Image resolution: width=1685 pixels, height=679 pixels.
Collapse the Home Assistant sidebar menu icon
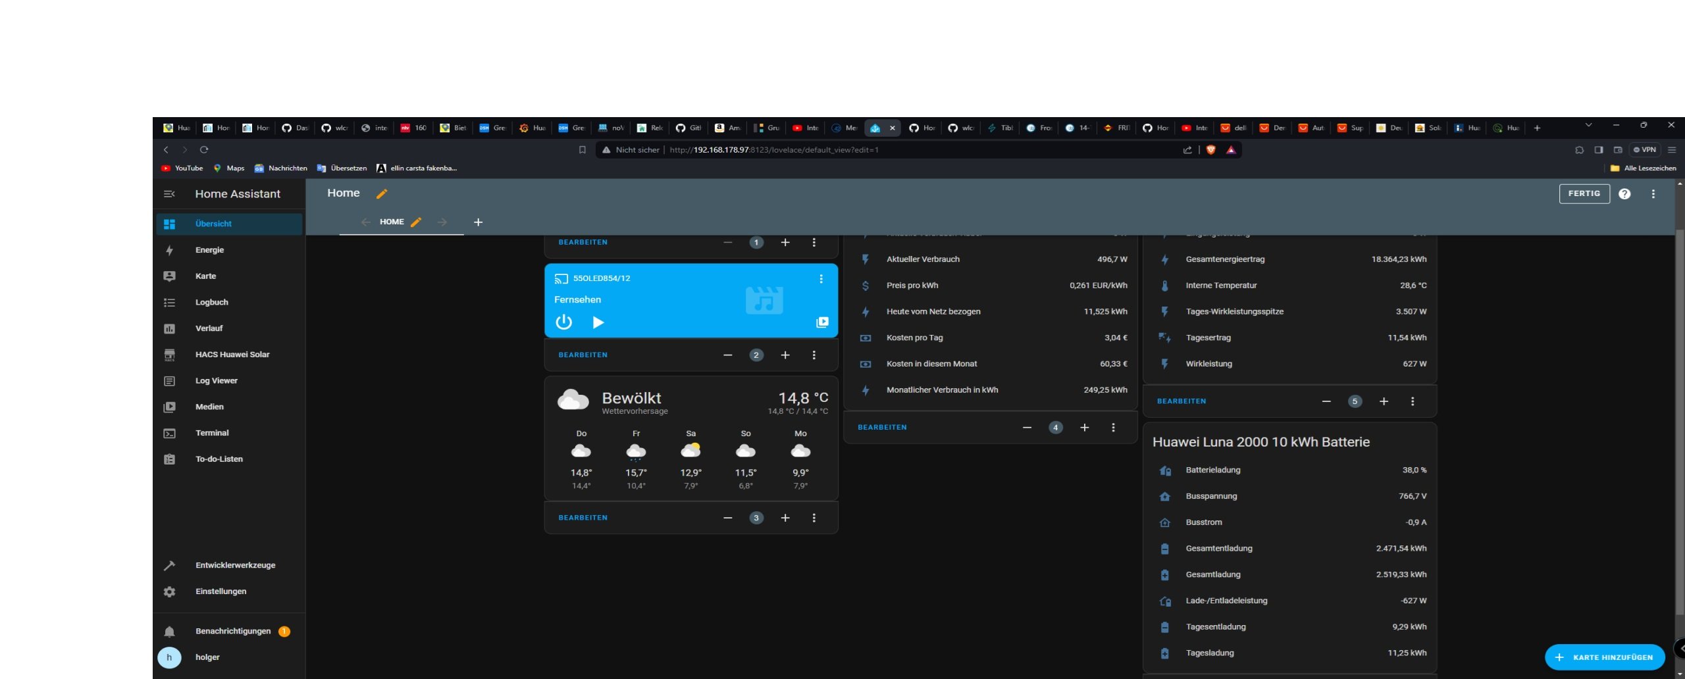[x=169, y=194]
